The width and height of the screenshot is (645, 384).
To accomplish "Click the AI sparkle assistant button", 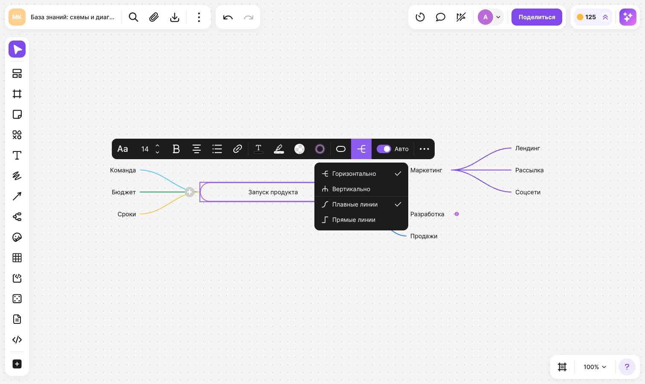I will [x=628, y=17].
